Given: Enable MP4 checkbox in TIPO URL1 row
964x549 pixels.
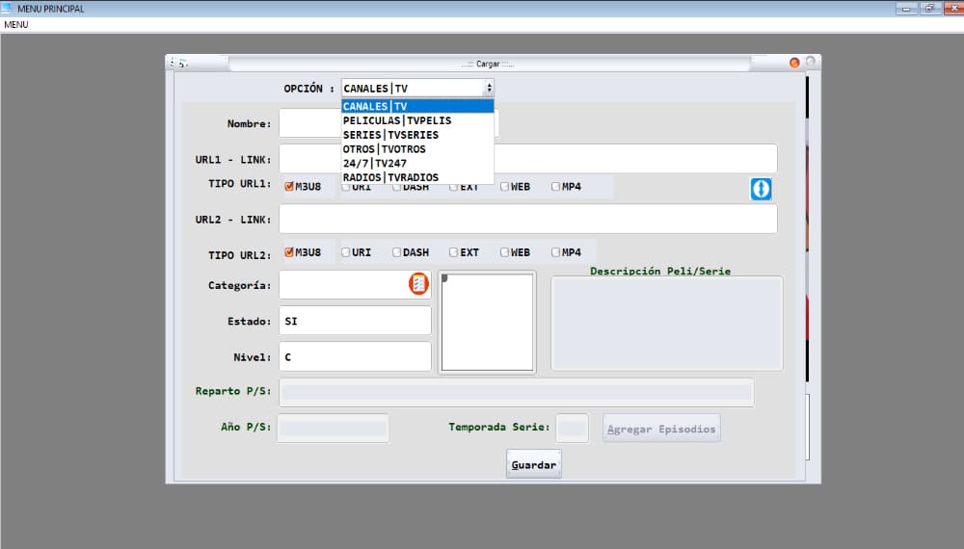Looking at the screenshot, I should 555,186.
